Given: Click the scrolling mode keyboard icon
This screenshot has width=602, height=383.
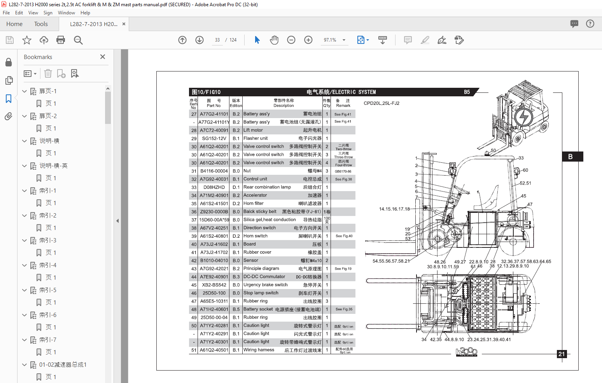Looking at the screenshot, I should click(383, 40).
